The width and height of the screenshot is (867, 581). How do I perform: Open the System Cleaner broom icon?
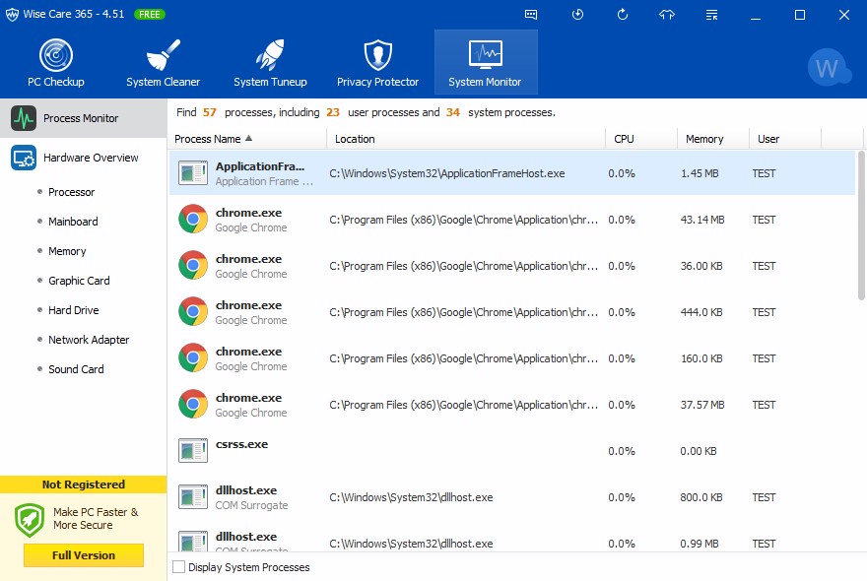point(163,63)
